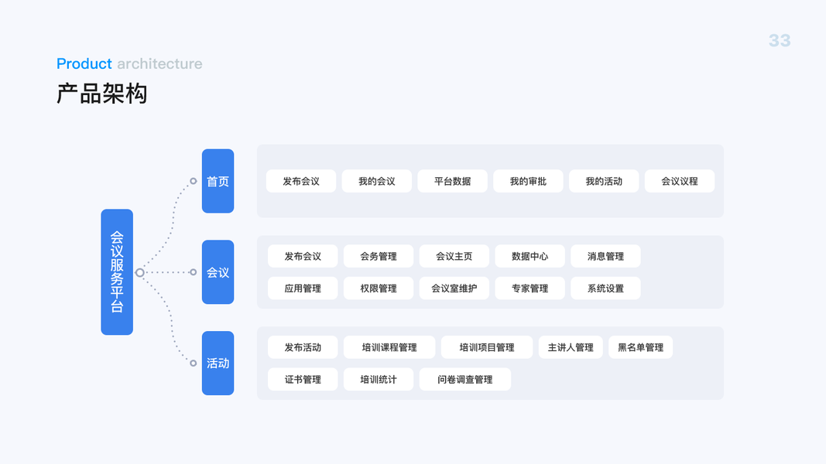This screenshot has height=464, width=826.
Task: Select the 消息管理 pill
Action: tap(605, 256)
